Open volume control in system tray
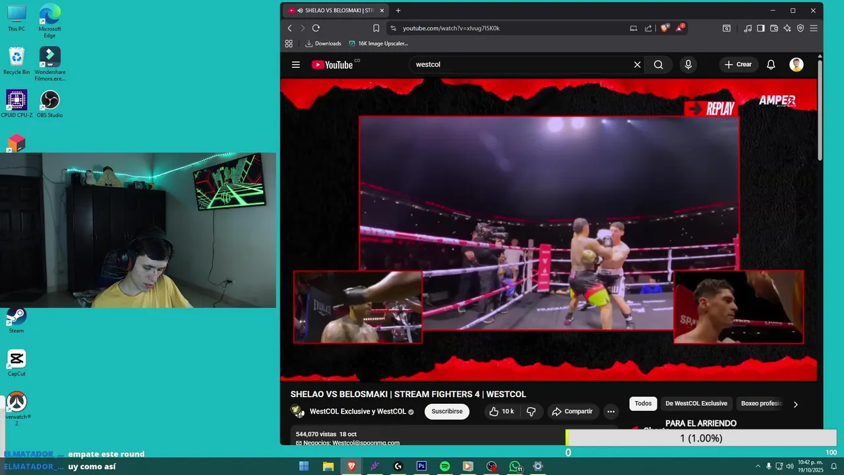Screen dimensions: 844x475 tap(789, 466)
